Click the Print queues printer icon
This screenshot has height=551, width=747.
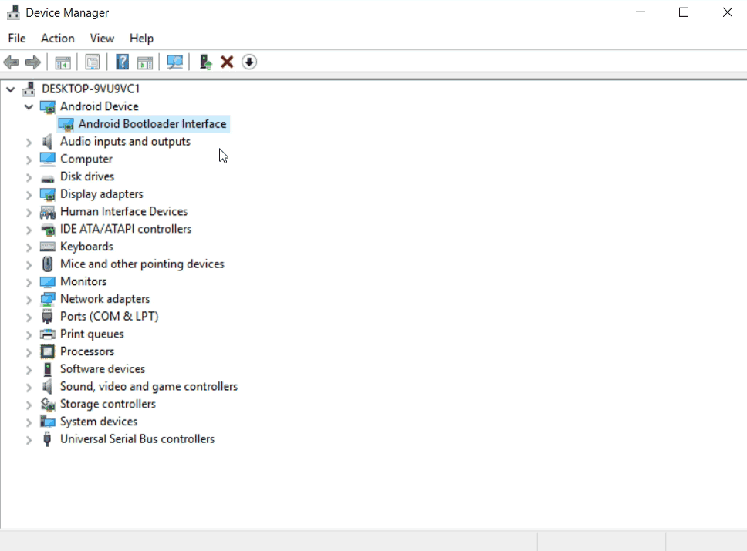[48, 334]
